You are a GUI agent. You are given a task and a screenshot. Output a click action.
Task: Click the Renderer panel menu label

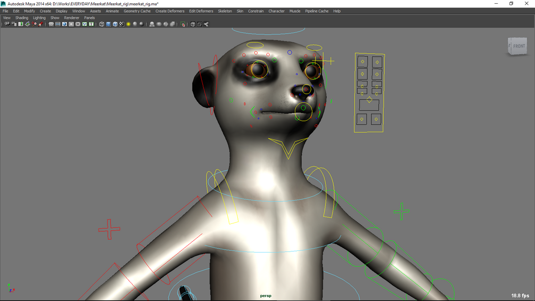[x=71, y=18]
